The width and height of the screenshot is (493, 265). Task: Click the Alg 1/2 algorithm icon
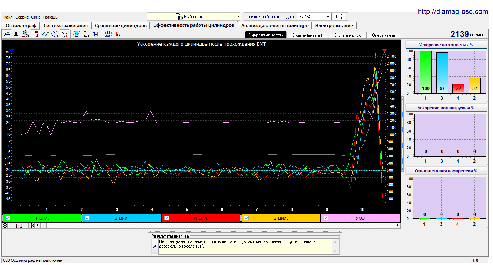pos(65,34)
